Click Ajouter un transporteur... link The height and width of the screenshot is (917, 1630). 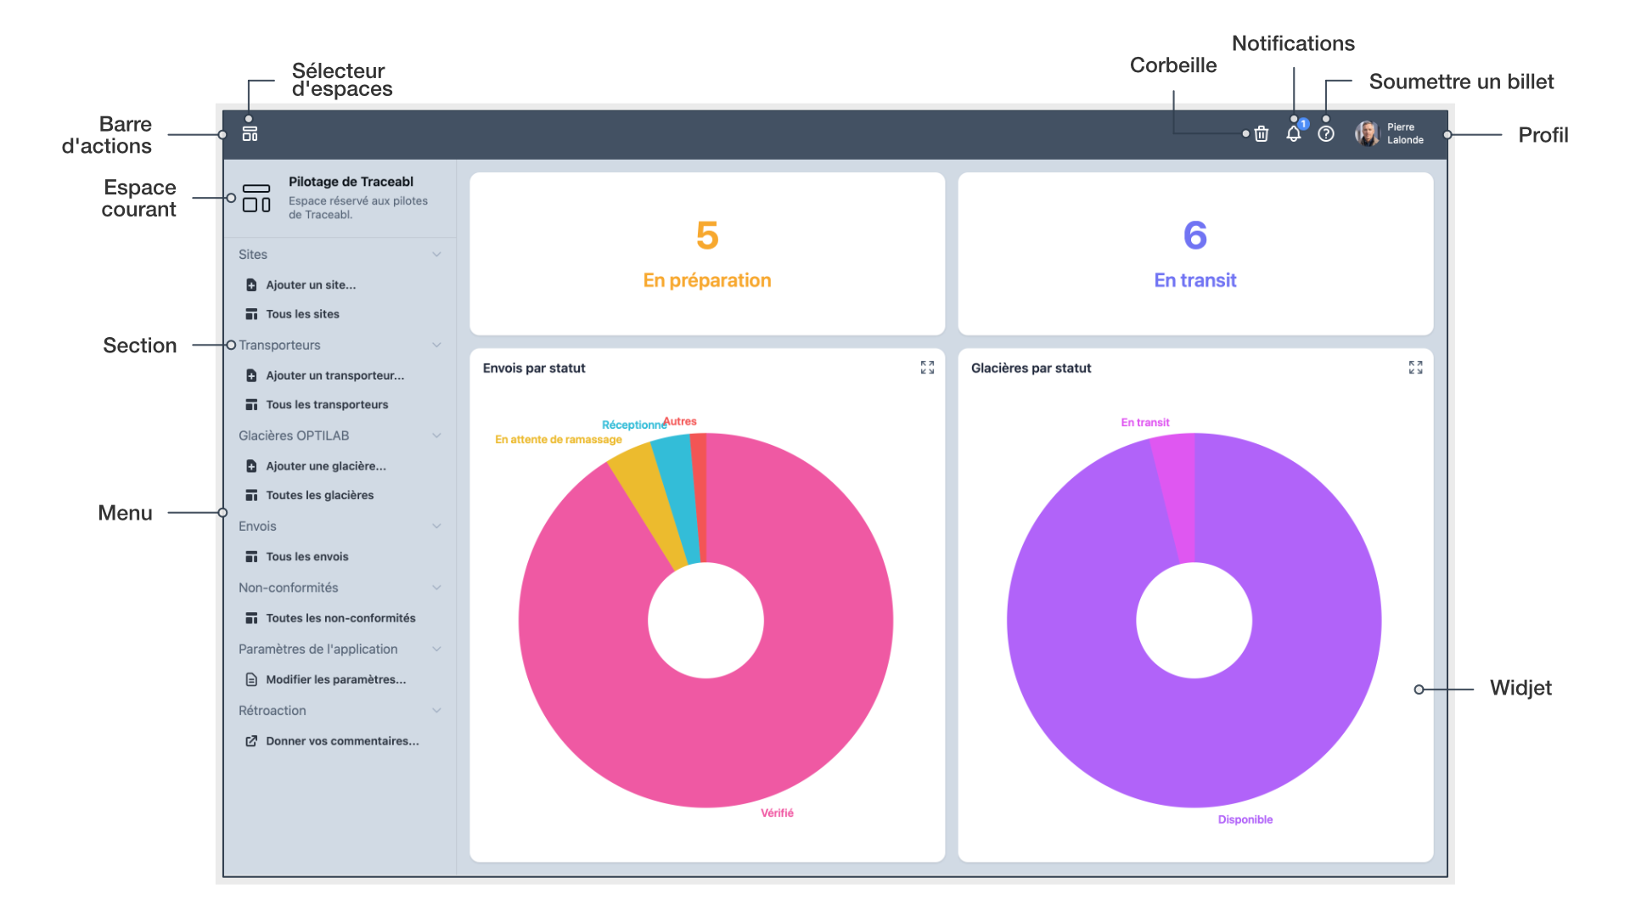[334, 375]
